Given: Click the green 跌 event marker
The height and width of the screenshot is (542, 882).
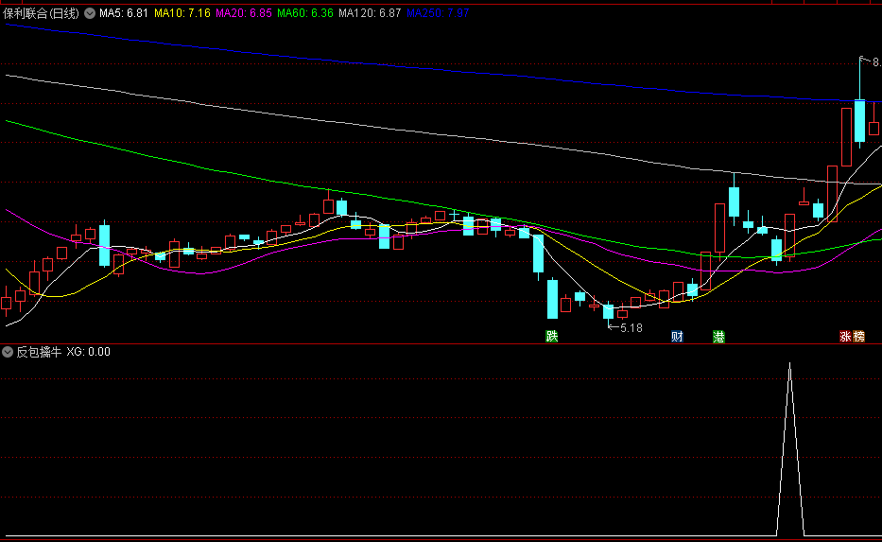Looking at the screenshot, I should coord(552,337).
